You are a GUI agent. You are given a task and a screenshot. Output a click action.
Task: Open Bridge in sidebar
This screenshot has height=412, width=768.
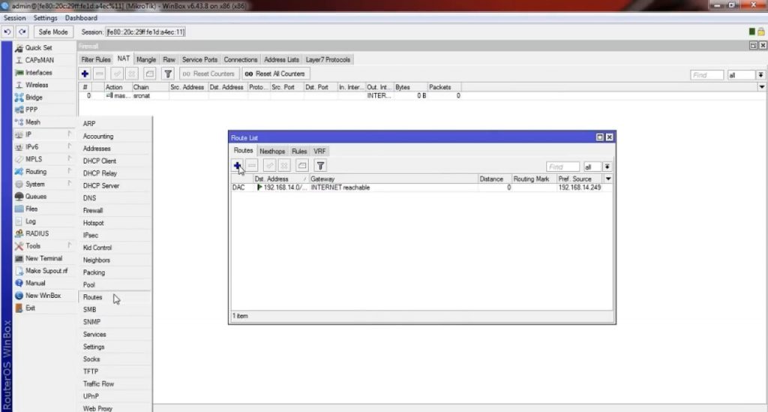(33, 98)
